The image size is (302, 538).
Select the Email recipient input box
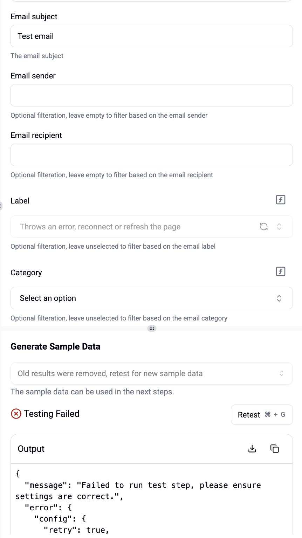pos(151,155)
